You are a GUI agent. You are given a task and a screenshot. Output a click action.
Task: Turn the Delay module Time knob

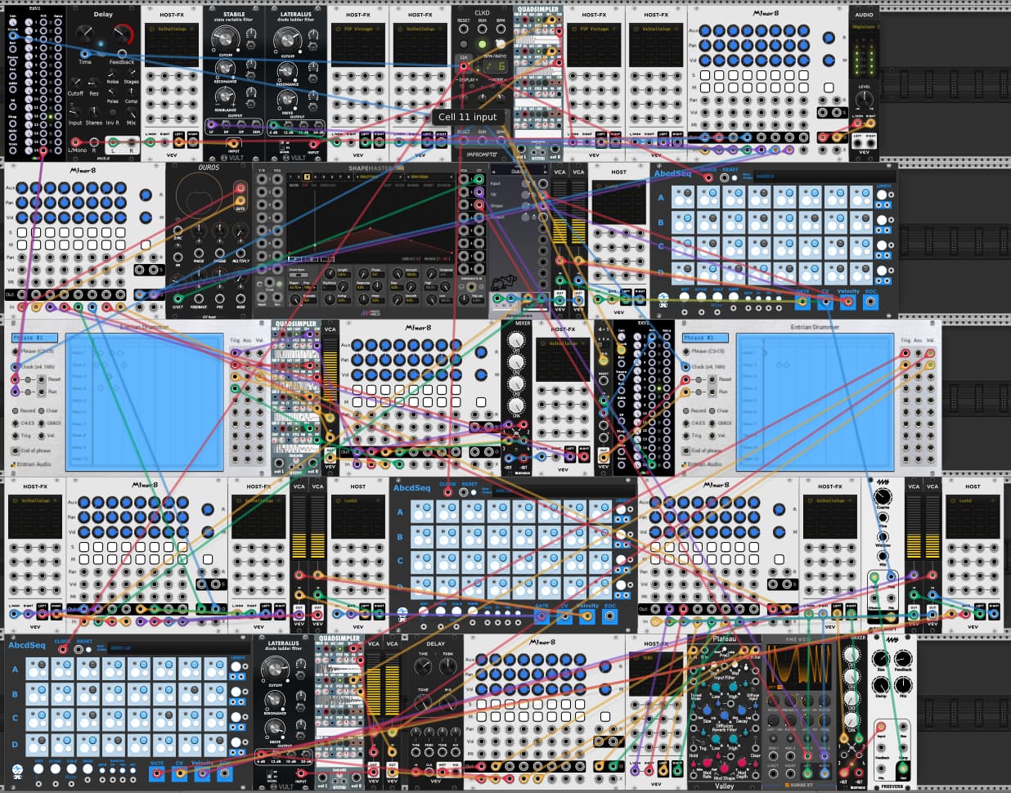tap(85, 34)
